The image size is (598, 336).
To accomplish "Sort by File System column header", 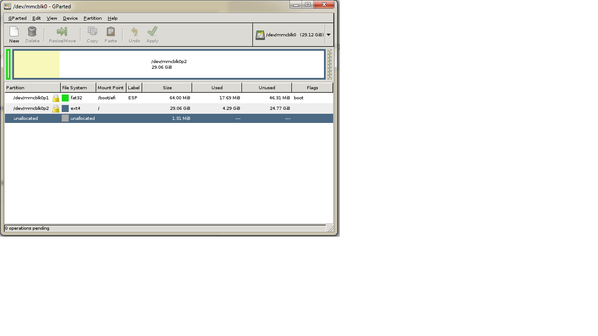I will (78, 87).
